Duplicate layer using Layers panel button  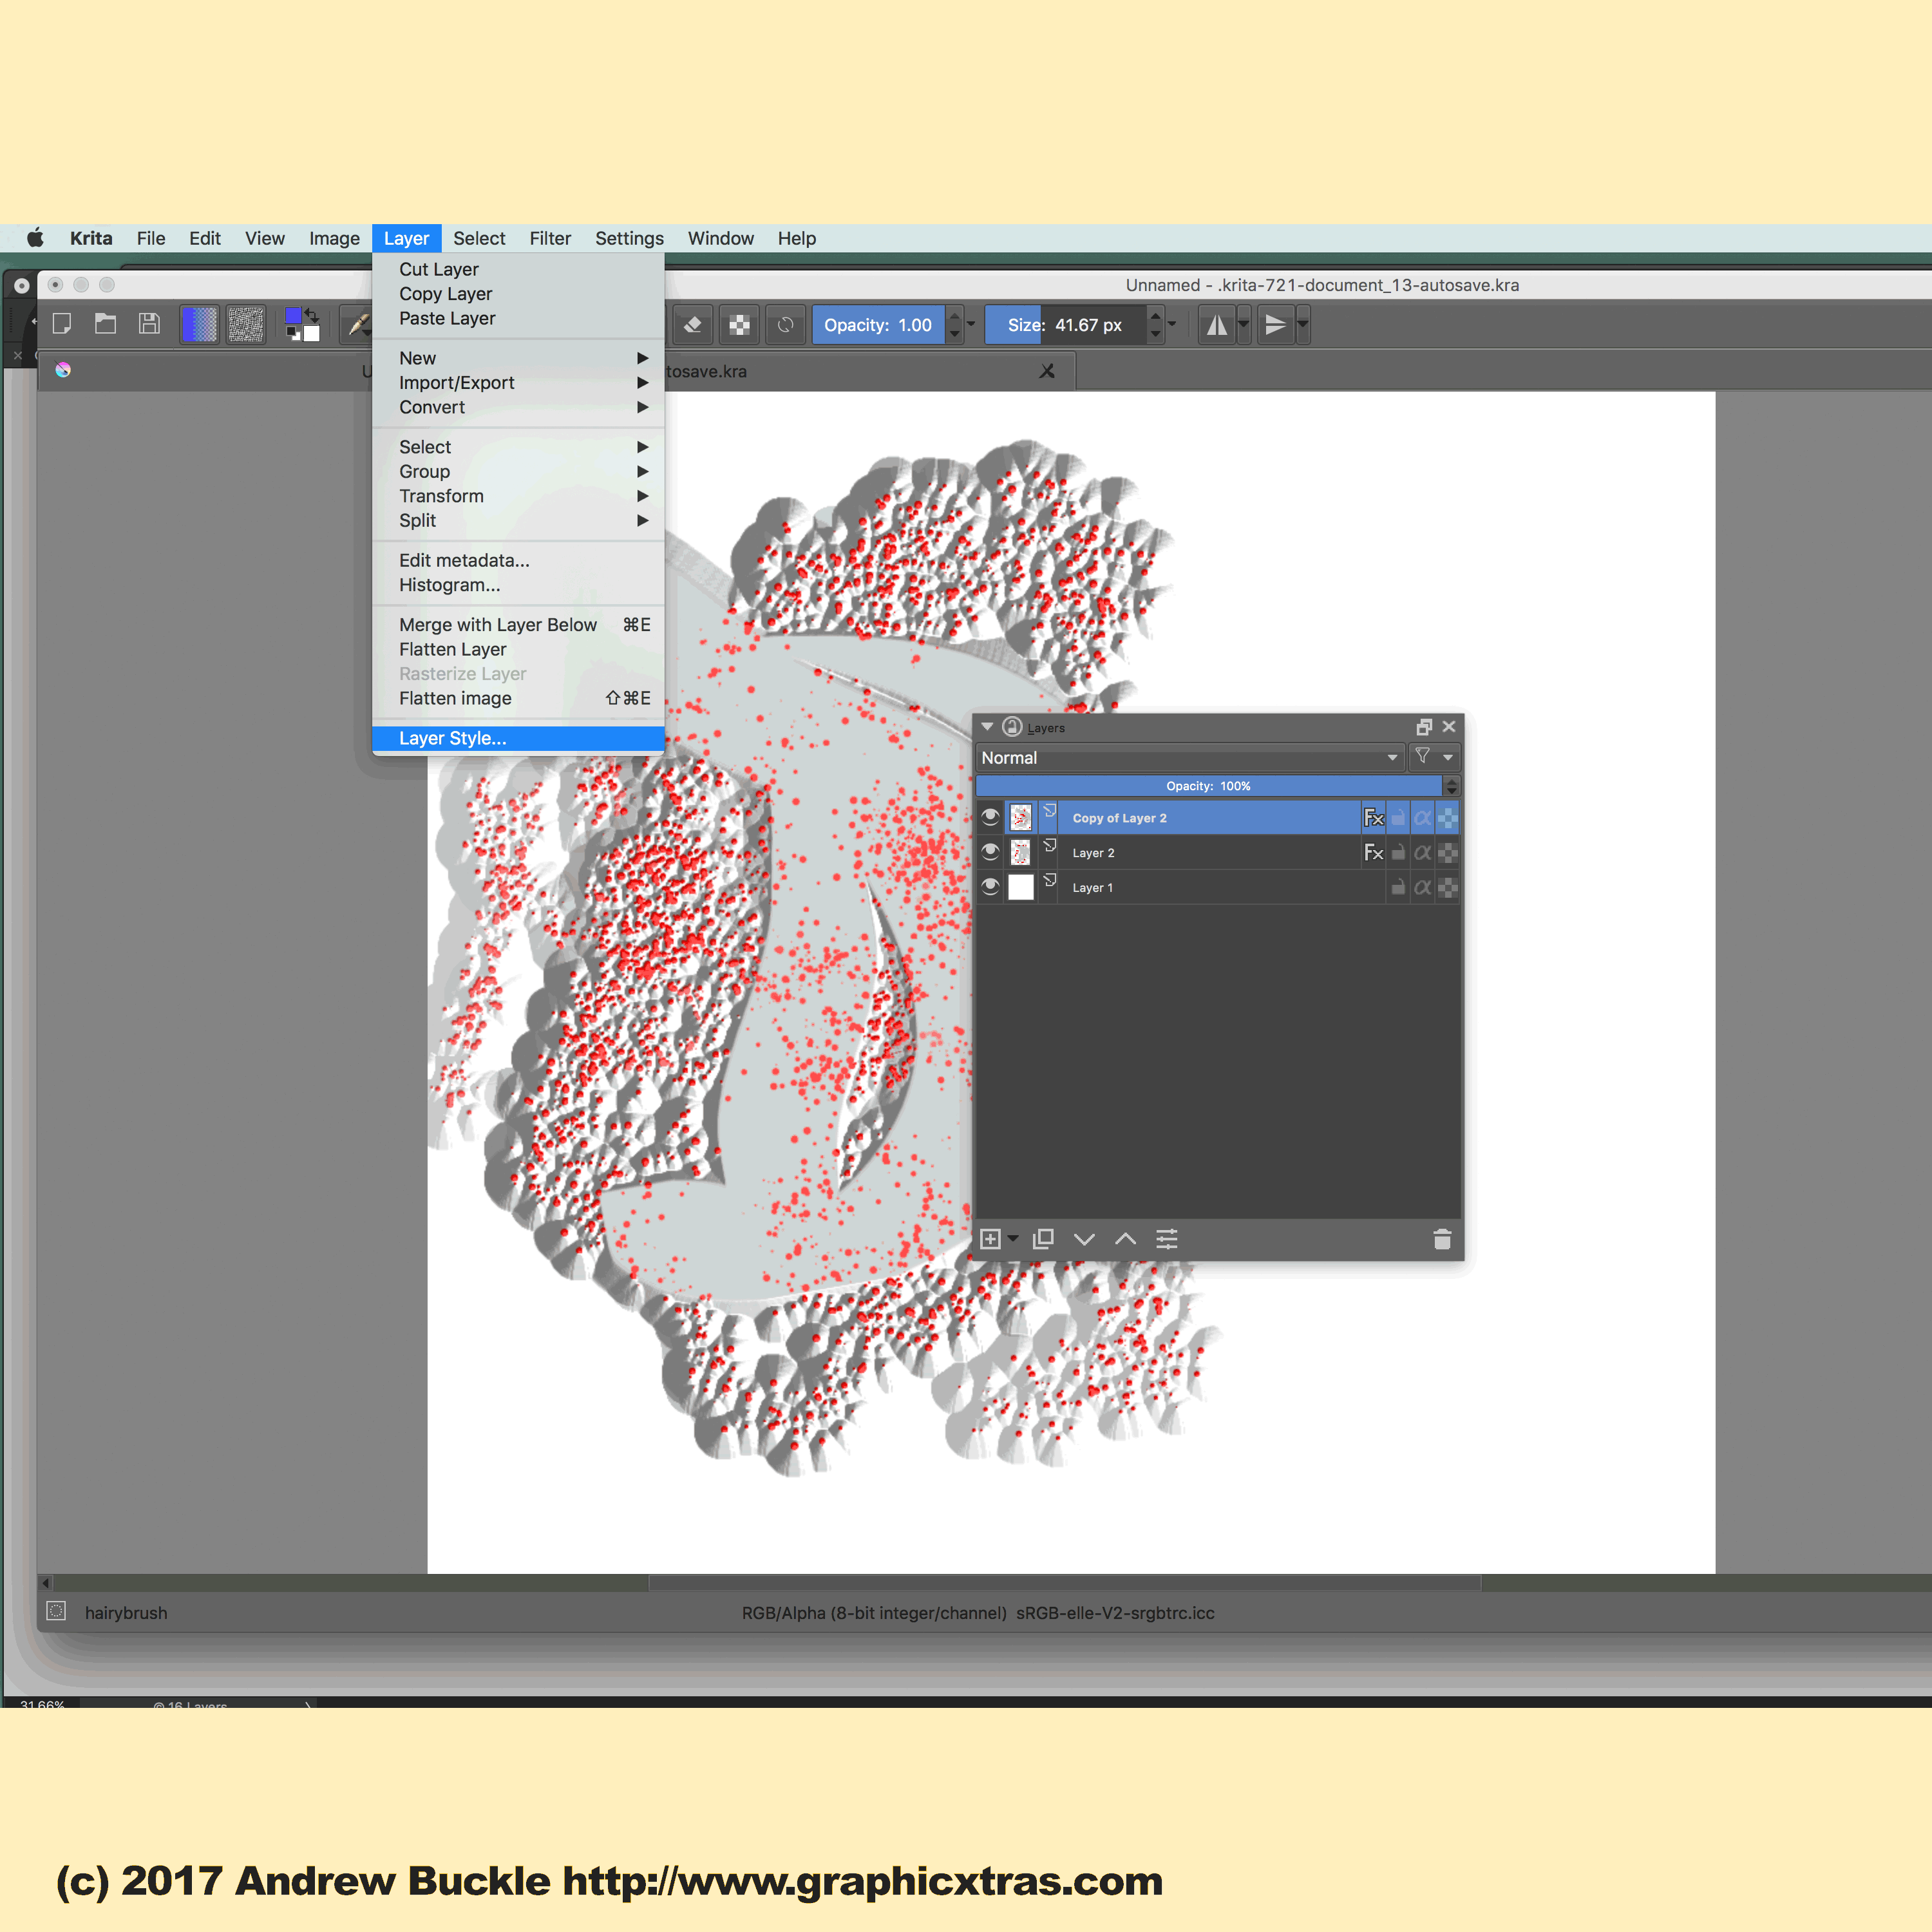pyautogui.click(x=1043, y=1239)
